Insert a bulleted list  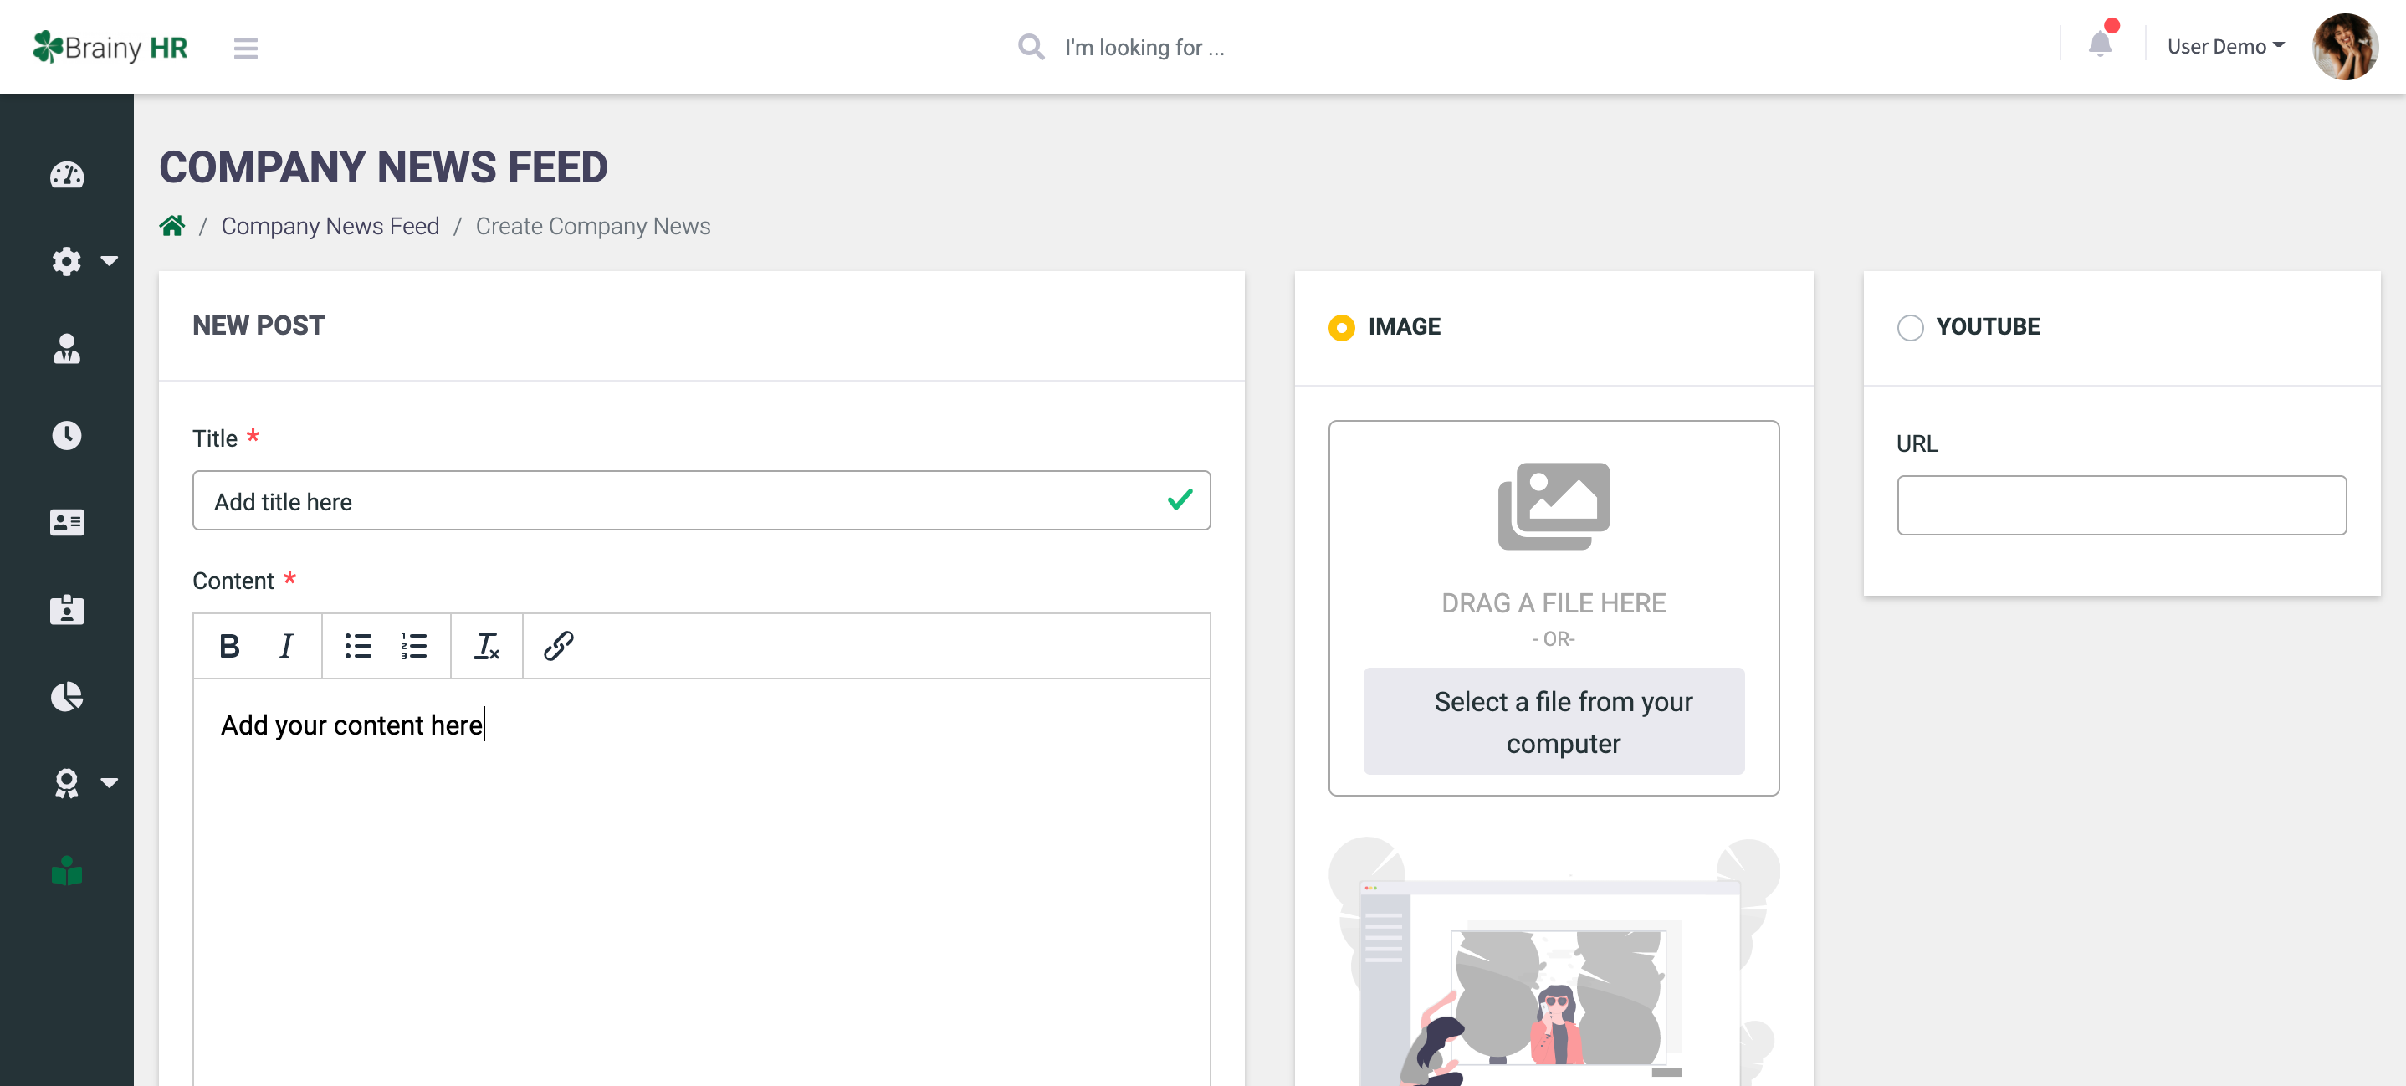click(x=359, y=645)
